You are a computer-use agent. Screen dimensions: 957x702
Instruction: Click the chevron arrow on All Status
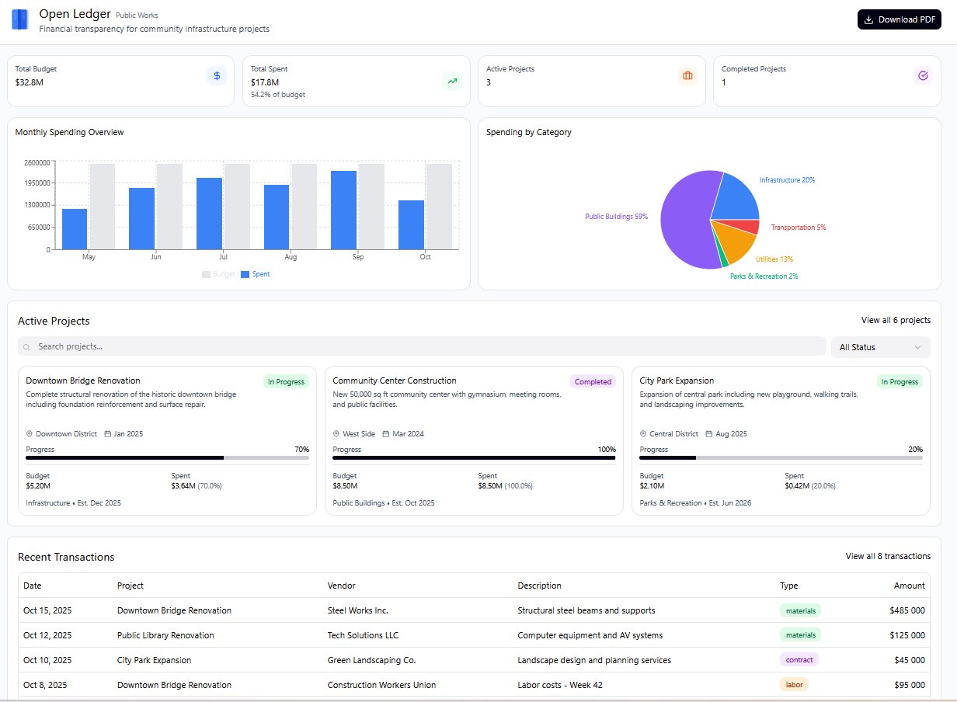[917, 347]
